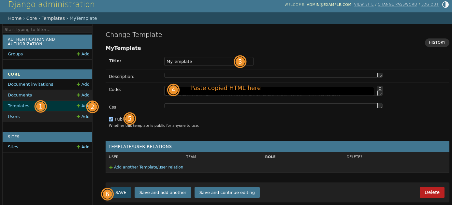
Task: Click the ROLE column header
Action: click(x=270, y=157)
